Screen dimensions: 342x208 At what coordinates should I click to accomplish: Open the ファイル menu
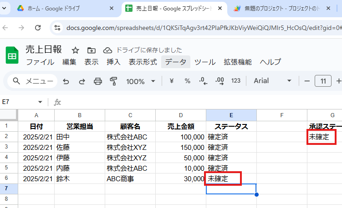(40, 62)
